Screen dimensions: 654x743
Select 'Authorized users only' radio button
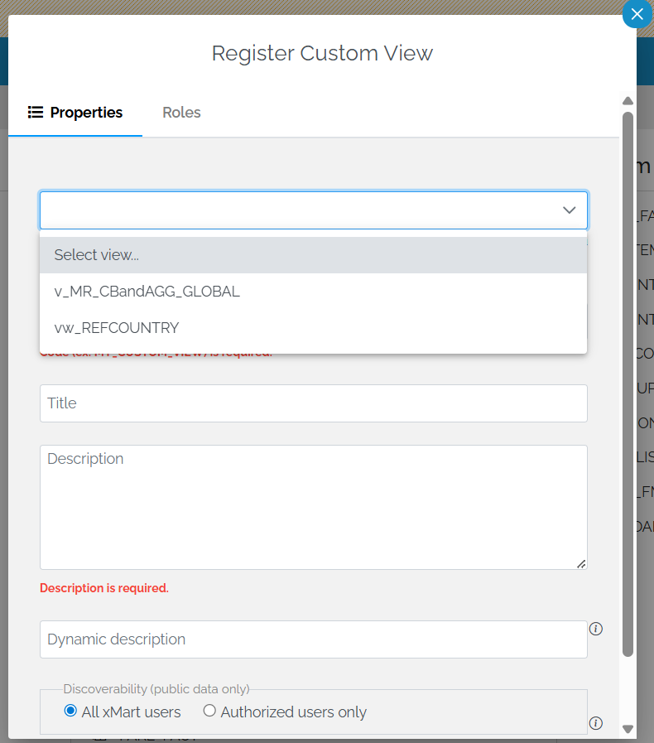[x=209, y=710]
